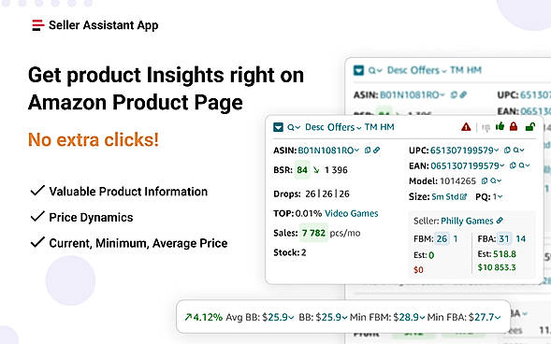Viewport: 551px width, 344px height.
Task: Click the green open padlock icon
Action: pyautogui.click(x=530, y=126)
